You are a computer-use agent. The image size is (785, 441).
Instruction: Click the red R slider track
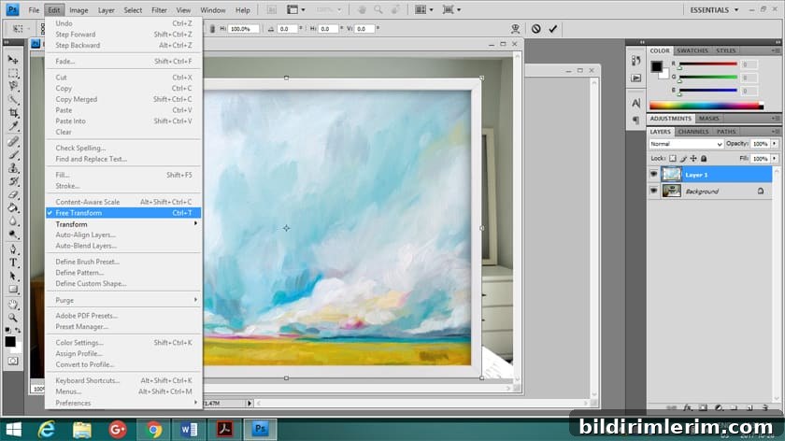[x=708, y=64]
